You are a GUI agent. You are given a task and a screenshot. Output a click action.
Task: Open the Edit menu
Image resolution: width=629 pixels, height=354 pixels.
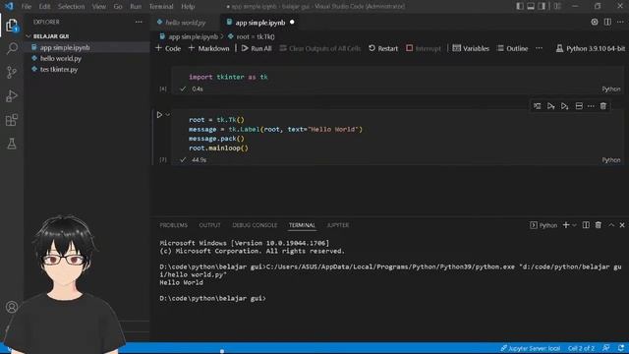coord(44,7)
